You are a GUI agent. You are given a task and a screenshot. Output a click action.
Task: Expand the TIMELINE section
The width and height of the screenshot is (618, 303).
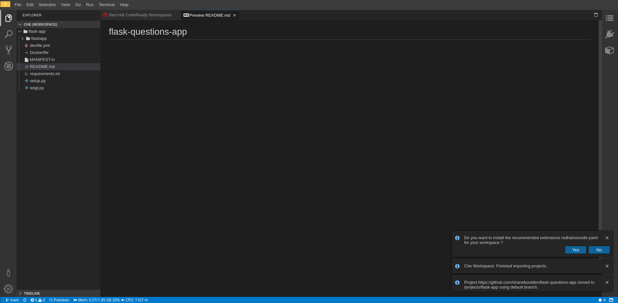point(32,293)
